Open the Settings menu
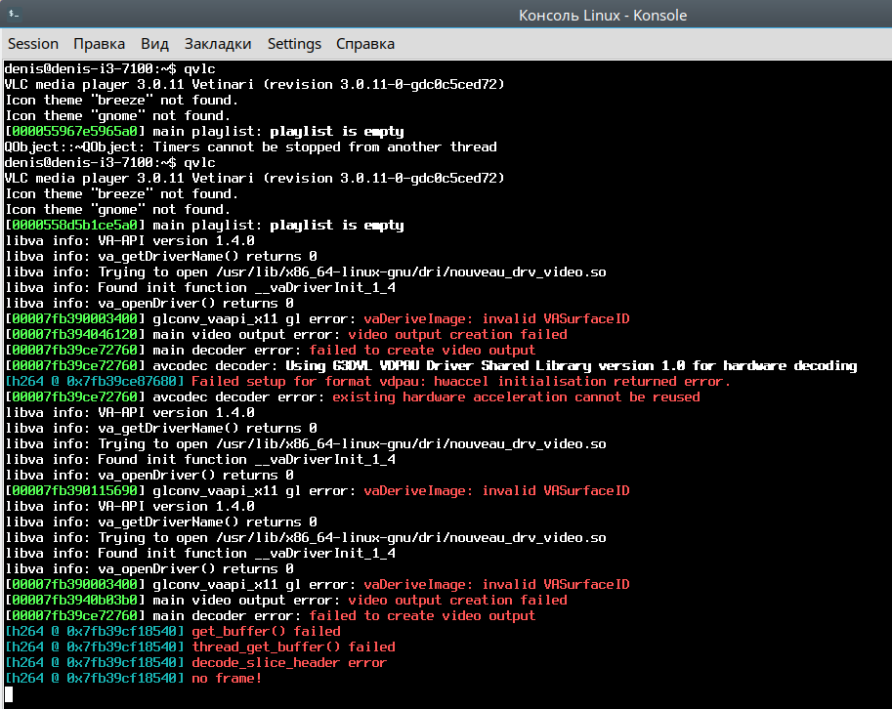Image resolution: width=892 pixels, height=709 pixels. click(x=294, y=44)
